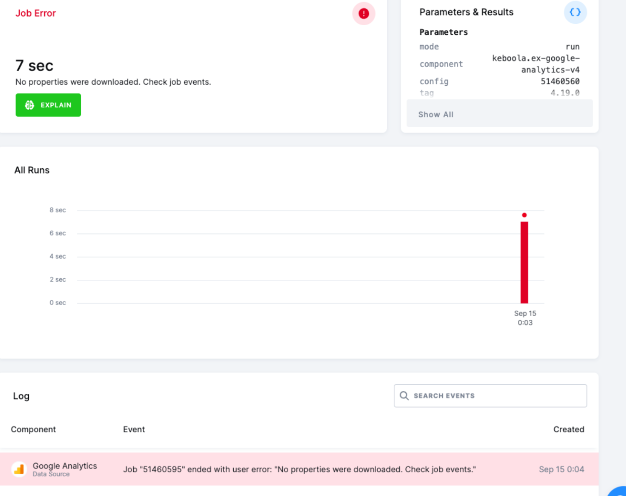Click the red dot atop the chart bar
Image resolution: width=626 pixels, height=496 pixels.
pyautogui.click(x=524, y=215)
